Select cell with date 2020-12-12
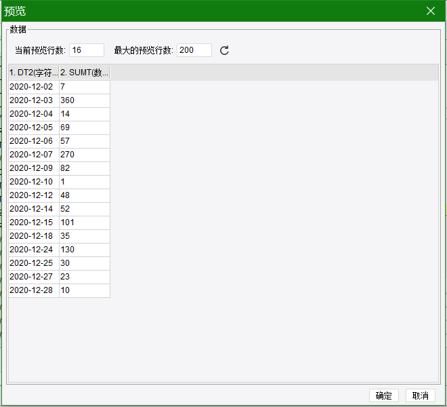The width and height of the screenshot is (447, 407). [34, 195]
